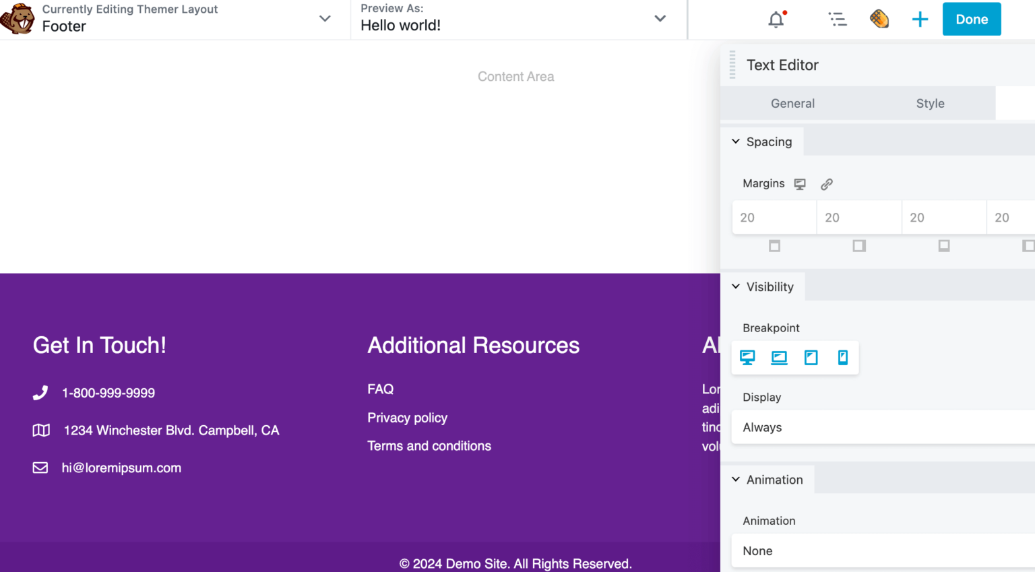Screen dimensions: 1035x572
Task: Switch to the Style tab
Action: click(930, 103)
